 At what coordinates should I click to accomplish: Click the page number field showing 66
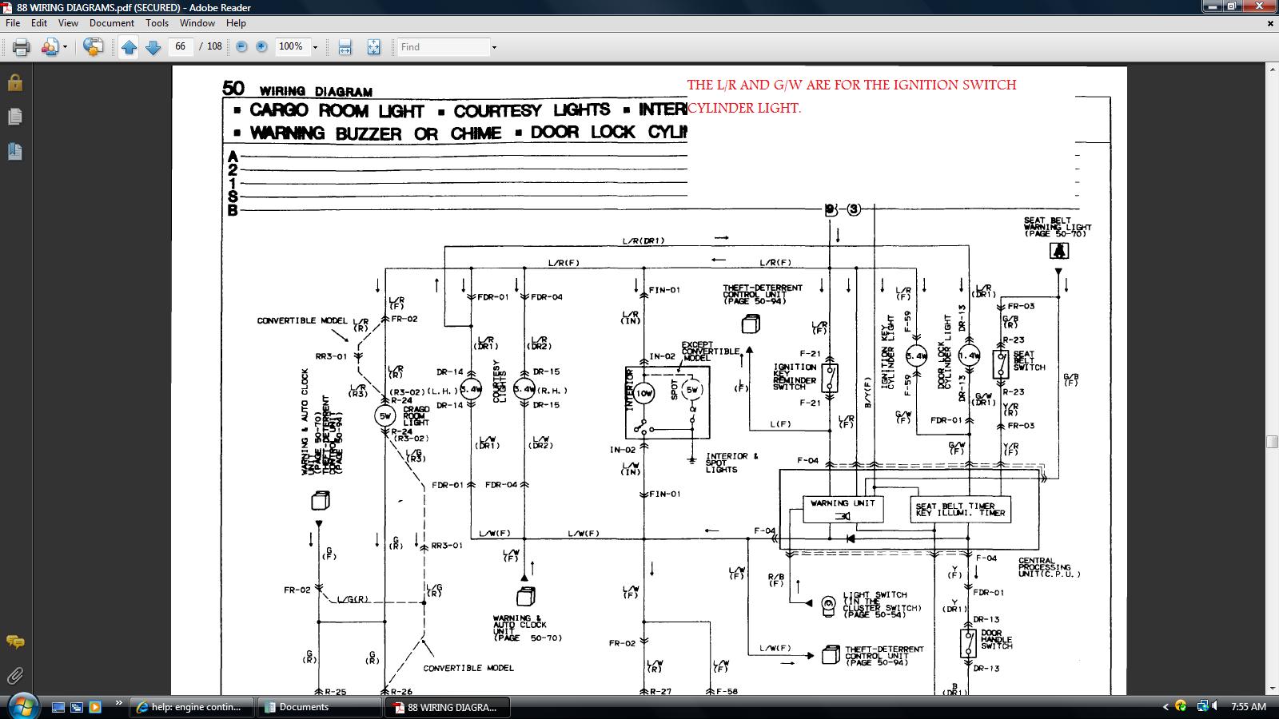click(181, 46)
